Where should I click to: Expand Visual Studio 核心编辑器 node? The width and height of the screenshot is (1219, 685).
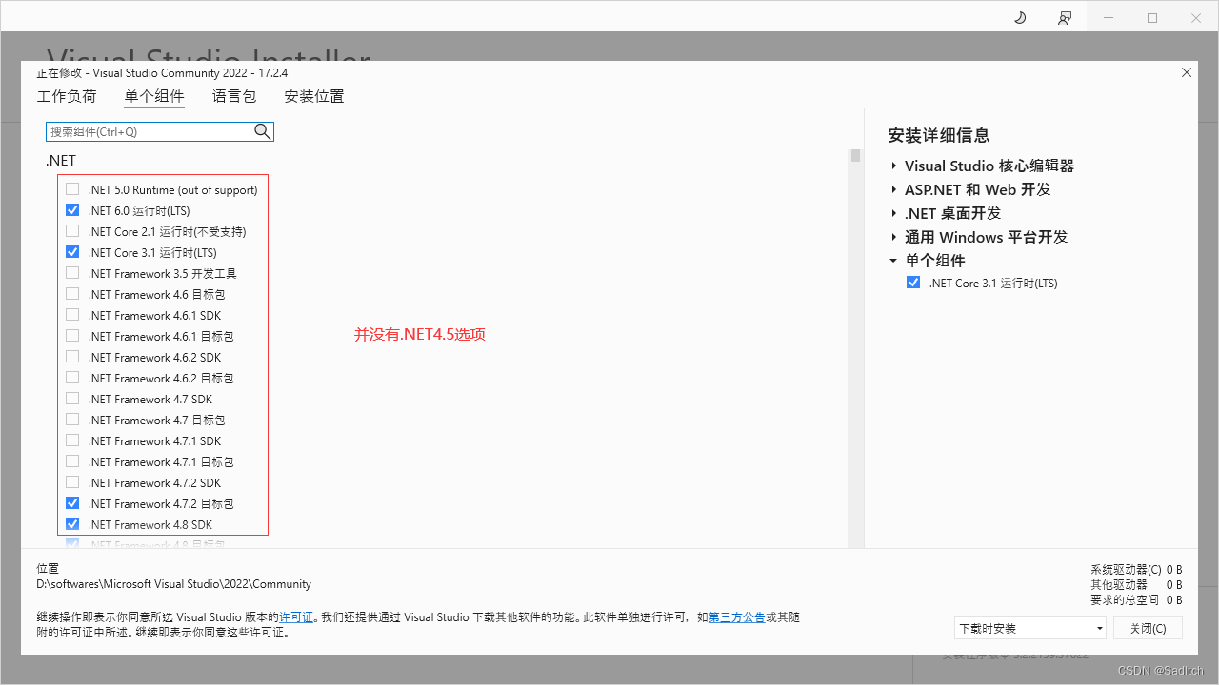point(894,166)
